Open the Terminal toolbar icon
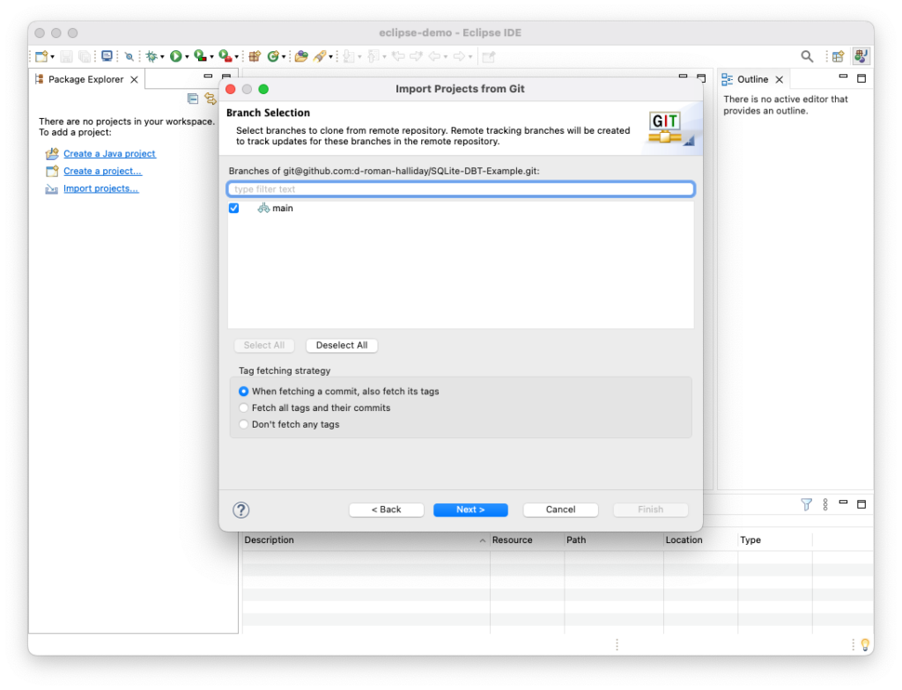The height and width of the screenshot is (690, 902). click(107, 56)
